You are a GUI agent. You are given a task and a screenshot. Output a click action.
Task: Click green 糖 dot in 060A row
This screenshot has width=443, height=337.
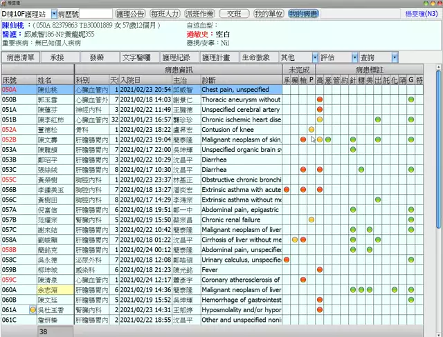pyautogui.click(x=361, y=289)
